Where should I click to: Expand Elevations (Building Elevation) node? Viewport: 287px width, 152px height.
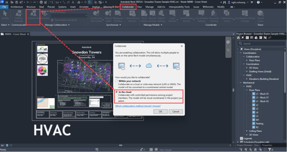pyautogui.click(x=247, y=79)
